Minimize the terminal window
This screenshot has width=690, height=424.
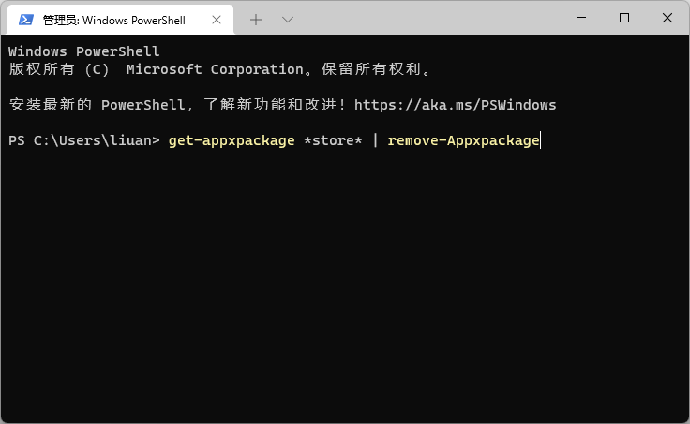(581, 18)
